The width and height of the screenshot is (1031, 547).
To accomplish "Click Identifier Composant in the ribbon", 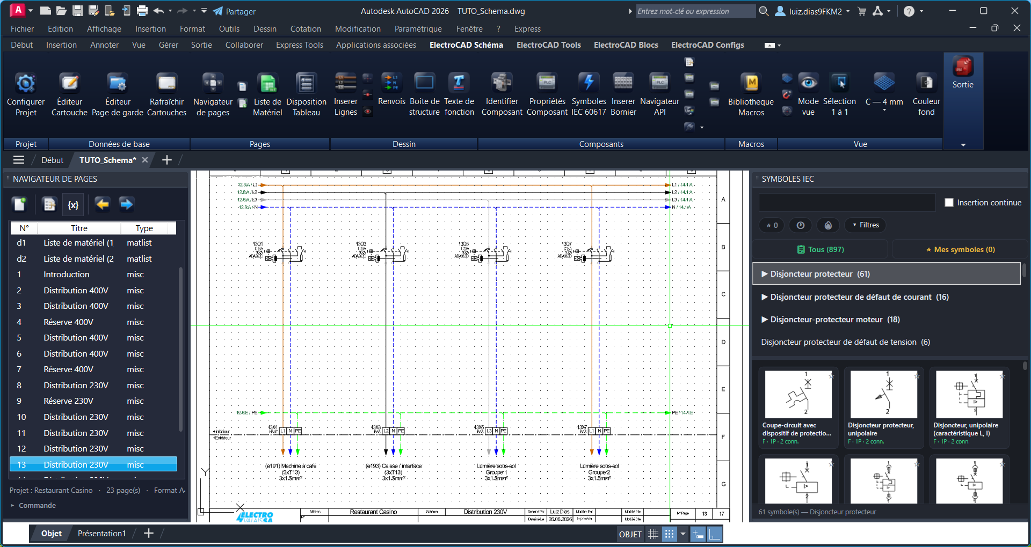I will 502,94.
